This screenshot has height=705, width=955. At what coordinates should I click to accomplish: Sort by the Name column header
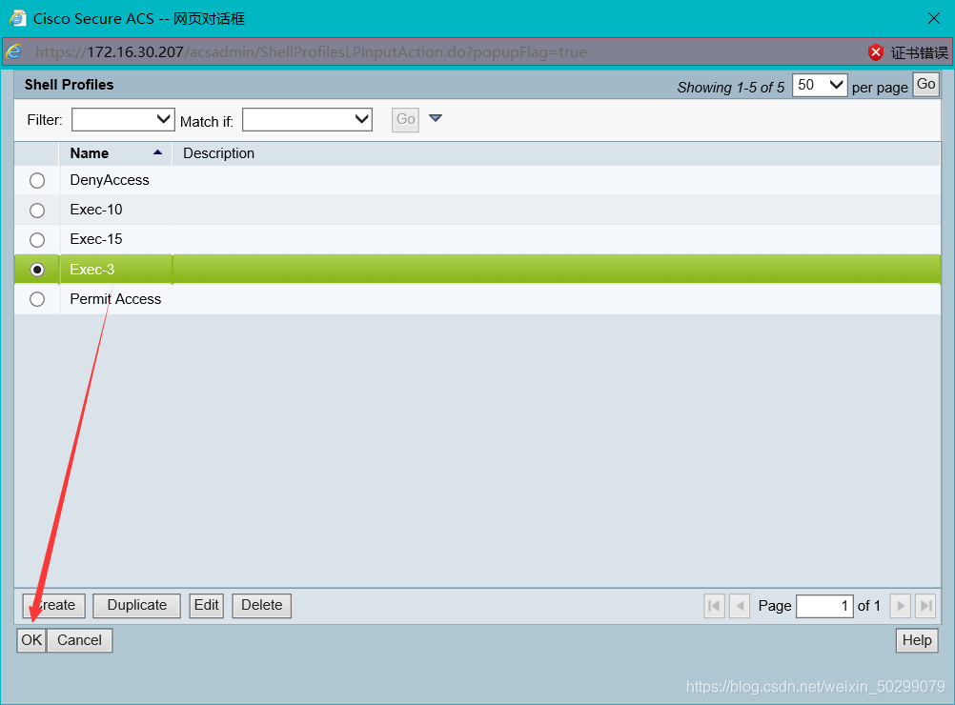(89, 153)
